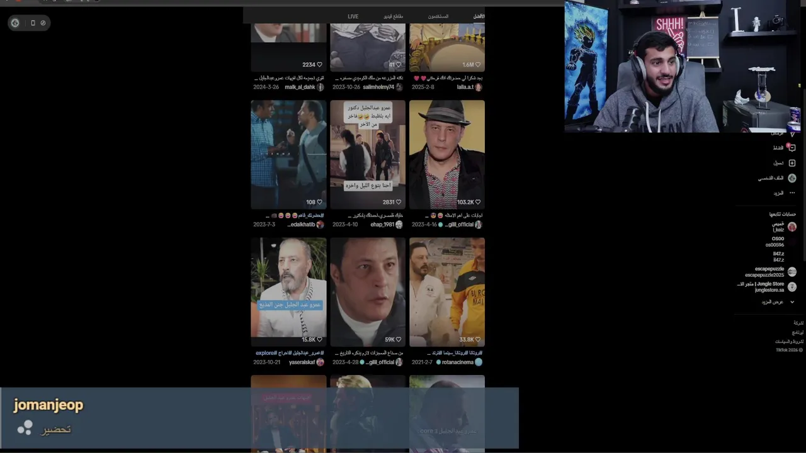Click the heart icon on 1.6M video
Image resolution: width=806 pixels, height=453 pixels.
tap(478, 65)
